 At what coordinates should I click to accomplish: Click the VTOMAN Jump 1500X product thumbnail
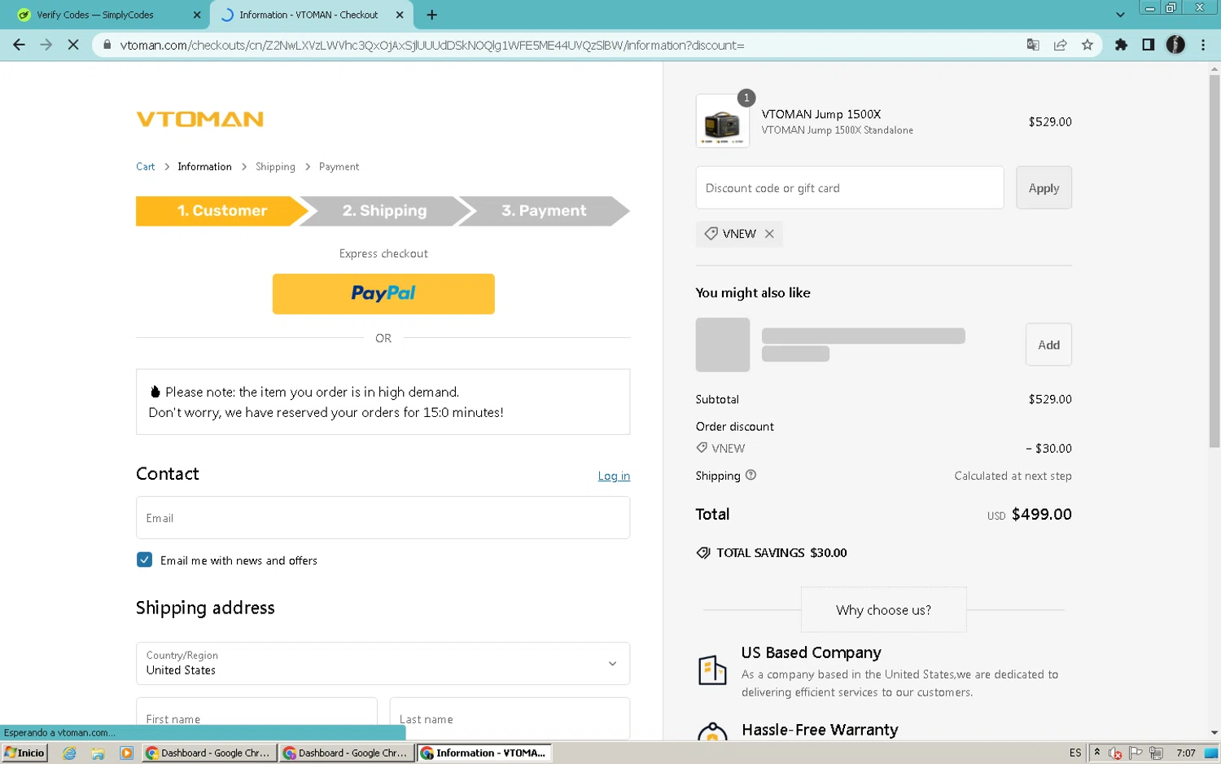tap(722, 121)
